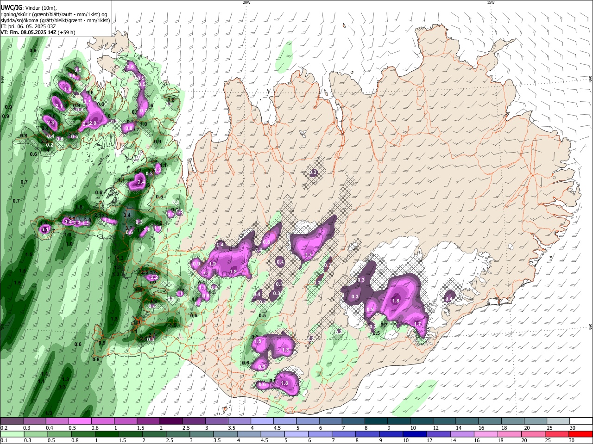Viewport: 593px width, 444px height.
Task: Pick the bright red rain legend swatch above 30
Action: point(580,434)
